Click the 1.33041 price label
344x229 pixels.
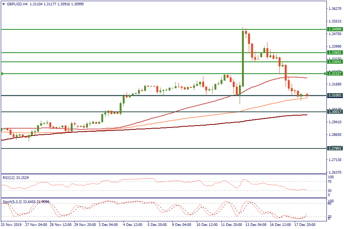(335, 61)
